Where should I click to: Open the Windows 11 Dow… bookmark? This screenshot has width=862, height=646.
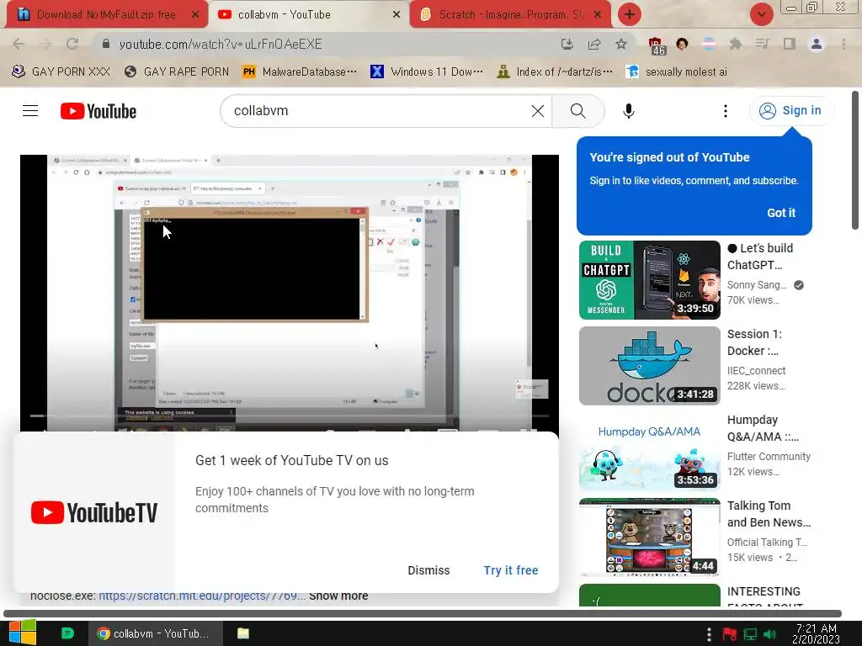pos(427,71)
